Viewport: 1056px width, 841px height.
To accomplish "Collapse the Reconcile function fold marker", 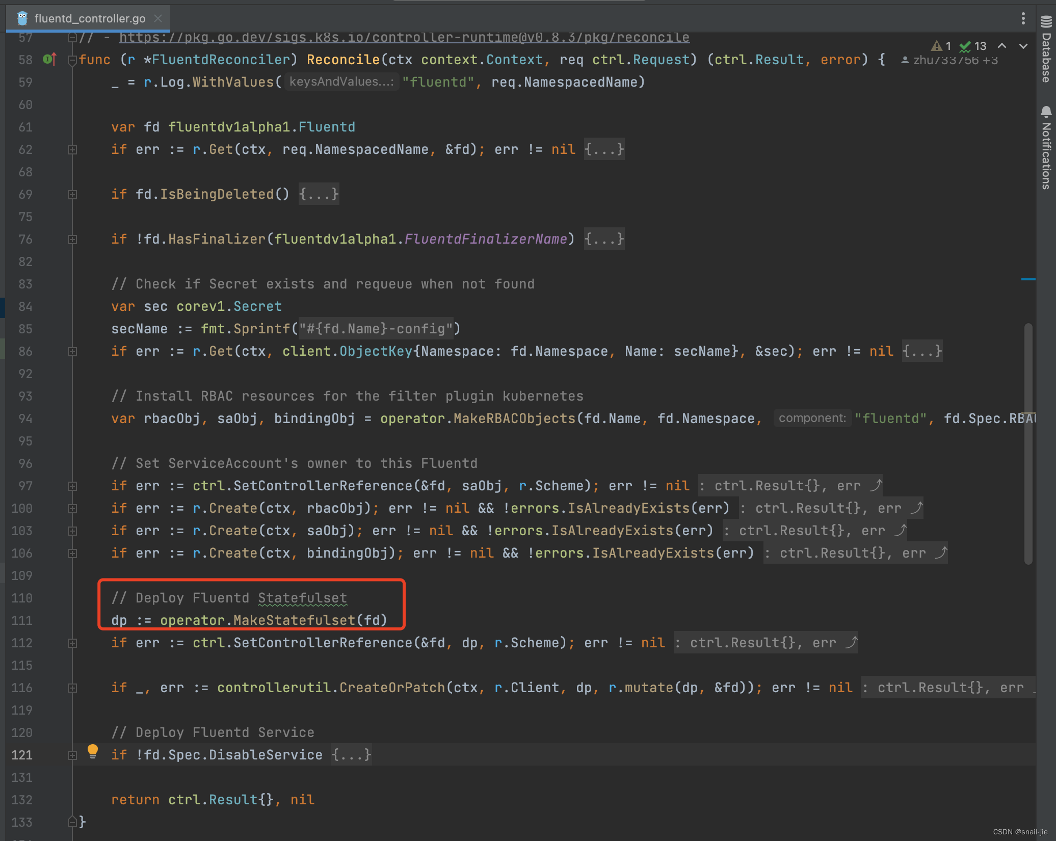I will pyautogui.click(x=72, y=60).
